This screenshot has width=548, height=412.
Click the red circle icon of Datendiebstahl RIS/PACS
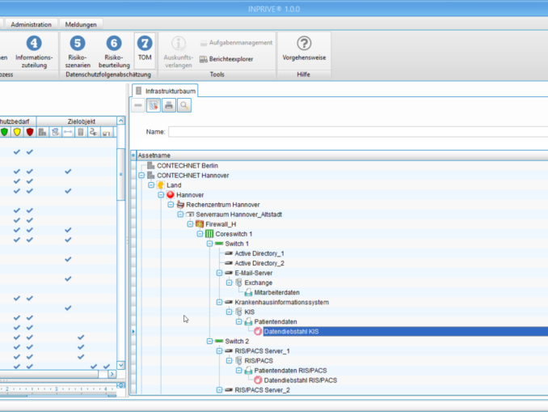click(x=258, y=380)
